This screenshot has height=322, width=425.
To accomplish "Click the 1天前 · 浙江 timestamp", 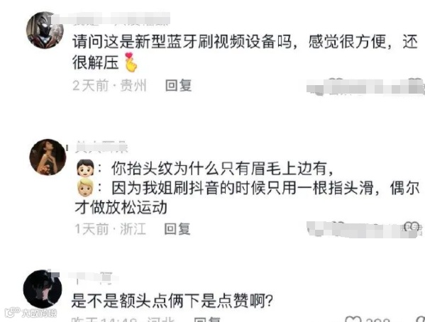I will 111,229.
